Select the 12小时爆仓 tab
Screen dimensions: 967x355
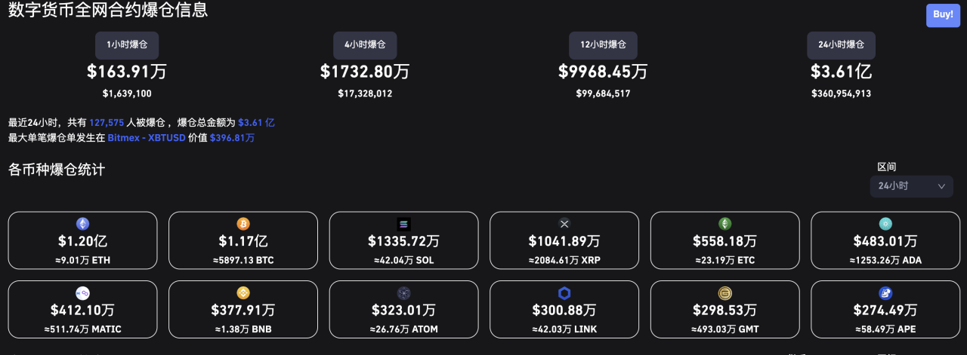click(x=603, y=45)
